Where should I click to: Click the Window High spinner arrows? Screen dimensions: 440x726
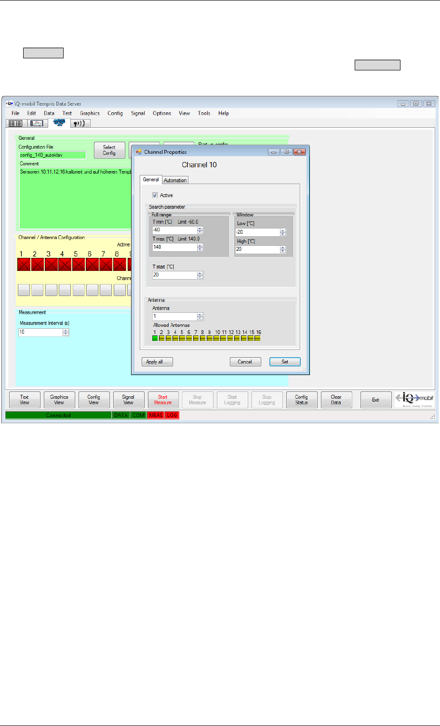point(283,249)
